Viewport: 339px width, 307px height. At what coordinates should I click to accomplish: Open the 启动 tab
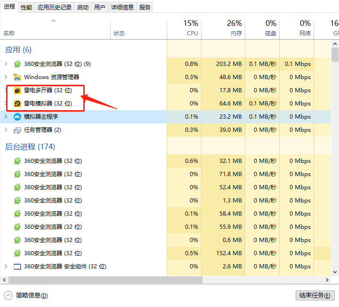82,7
